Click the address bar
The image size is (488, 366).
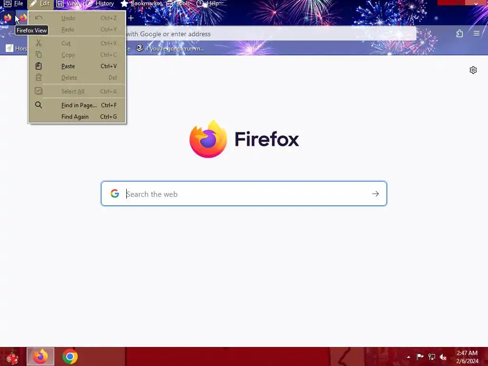pos(270,34)
